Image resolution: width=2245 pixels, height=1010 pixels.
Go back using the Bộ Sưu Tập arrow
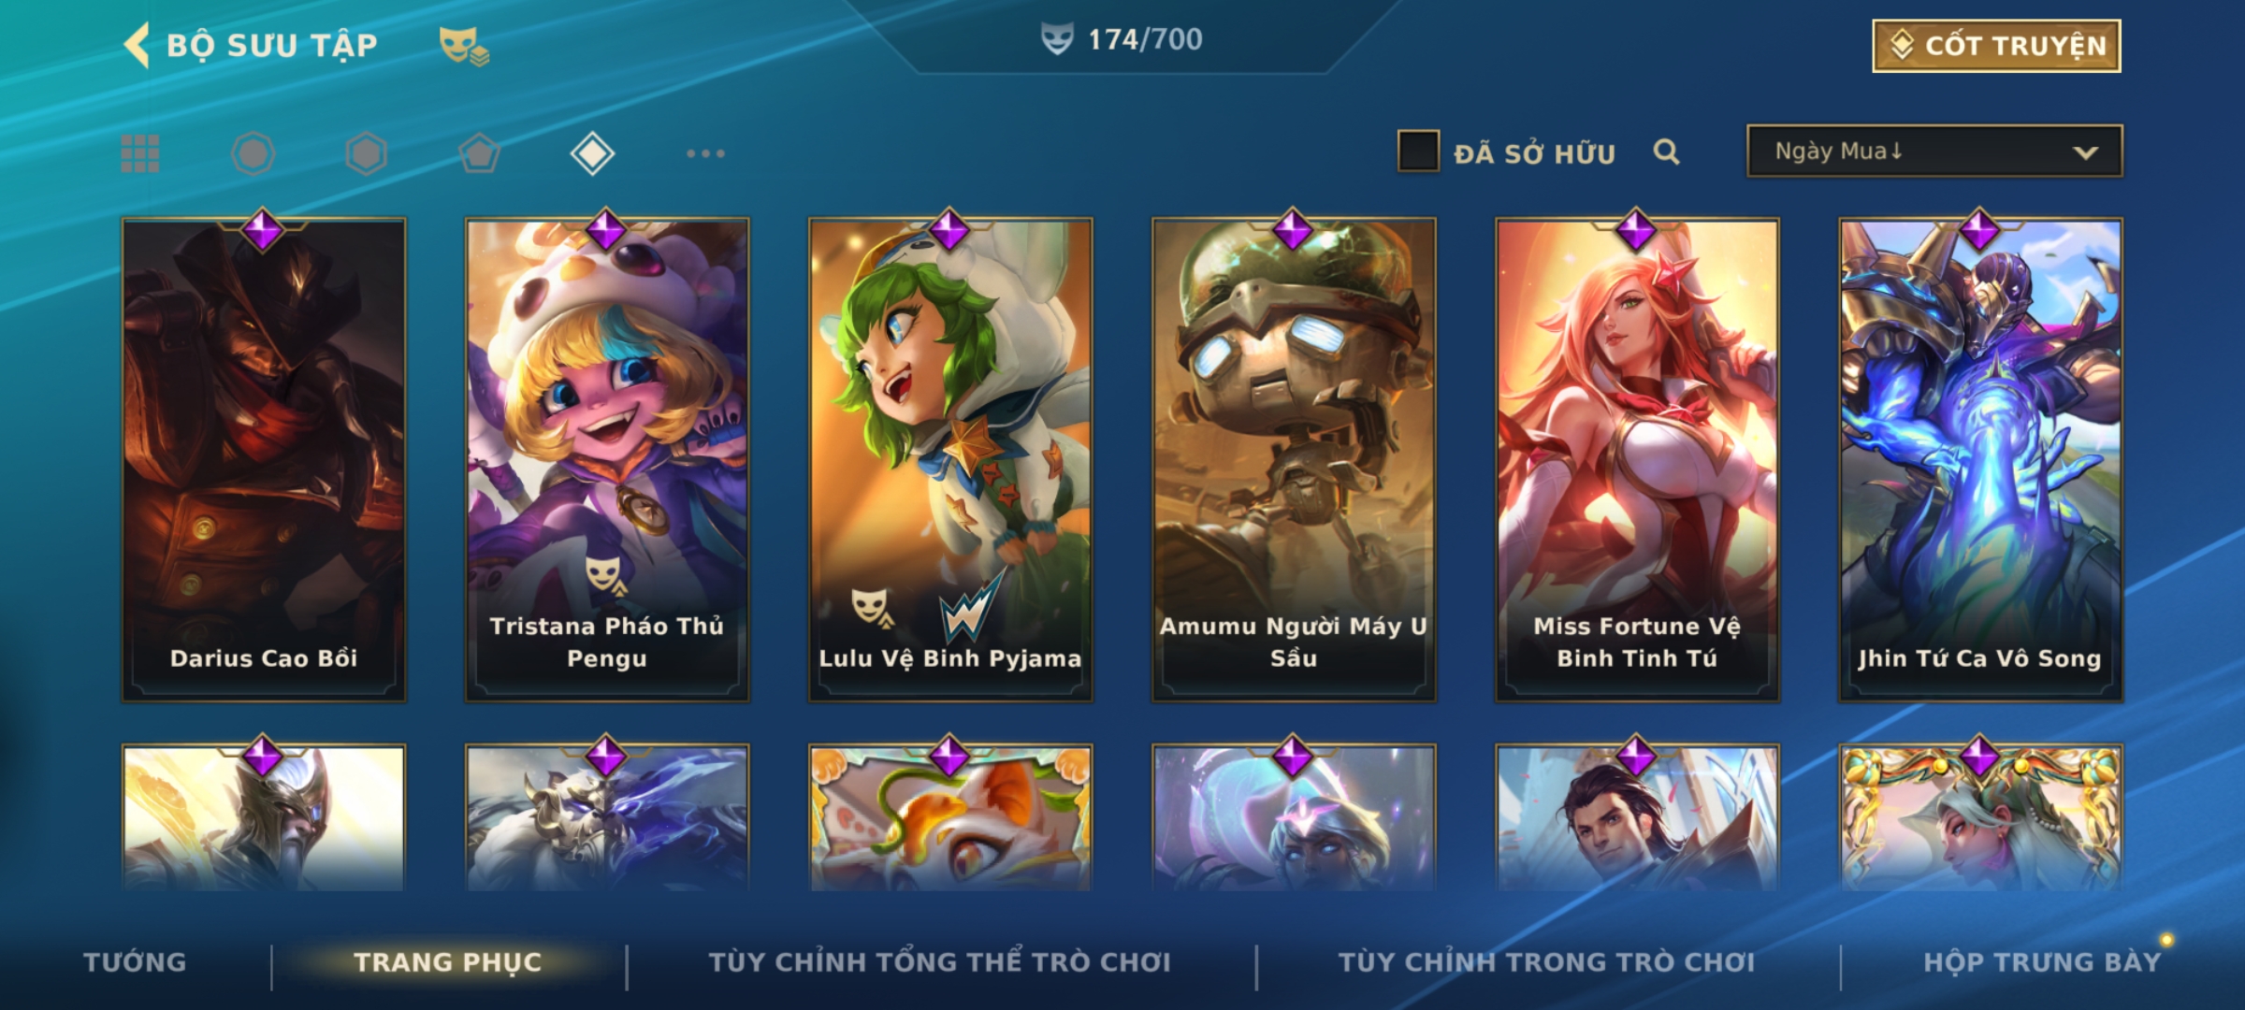tap(138, 45)
